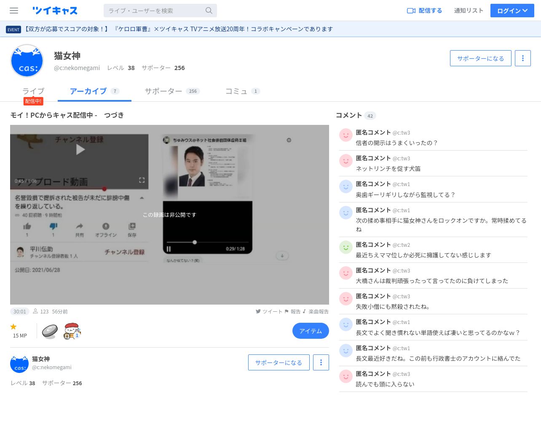Click the blue EVENT badge
Screen dimensions: 541x424
13,30
